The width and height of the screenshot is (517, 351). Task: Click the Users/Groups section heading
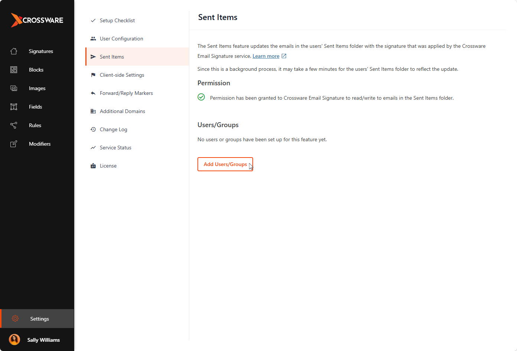tap(218, 125)
